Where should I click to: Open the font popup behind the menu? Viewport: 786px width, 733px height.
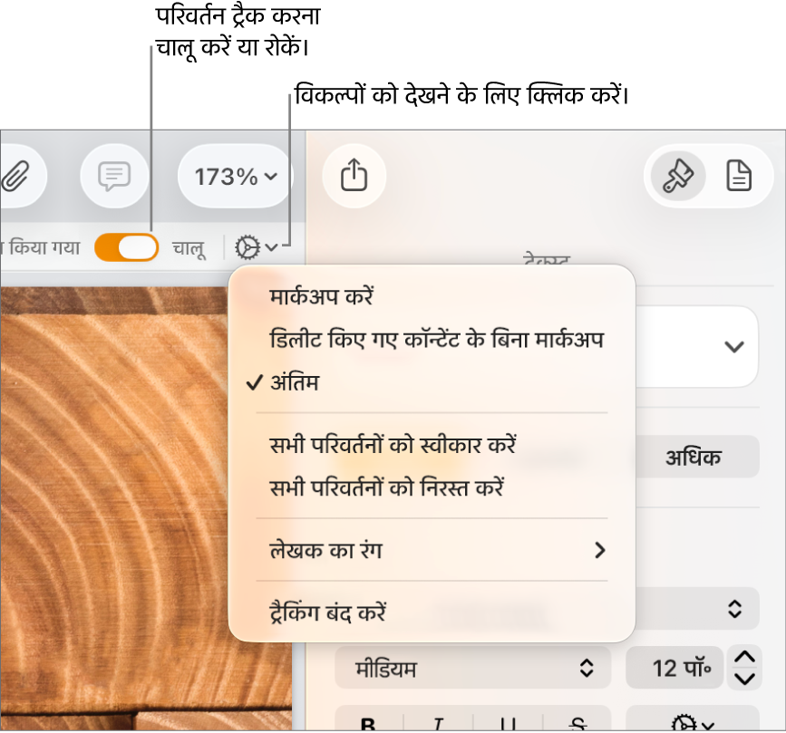point(697,609)
